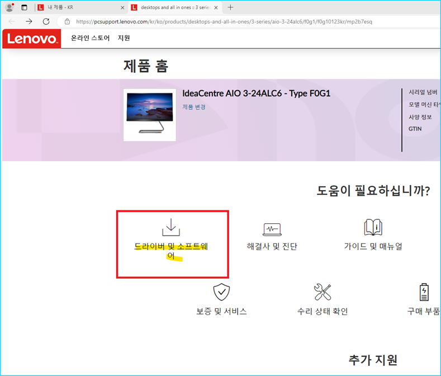Reload the page with refresh icon
Screen dimensions: 441x376
pyautogui.click(x=46, y=21)
